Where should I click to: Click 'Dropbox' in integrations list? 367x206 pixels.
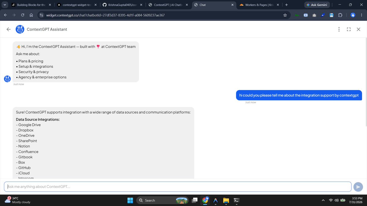click(x=26, y=130)
